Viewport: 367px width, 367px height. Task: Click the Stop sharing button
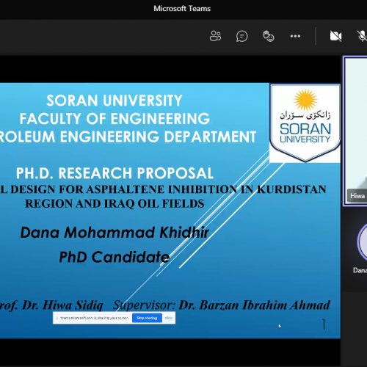pyautogui.click(x=147, y=318)
